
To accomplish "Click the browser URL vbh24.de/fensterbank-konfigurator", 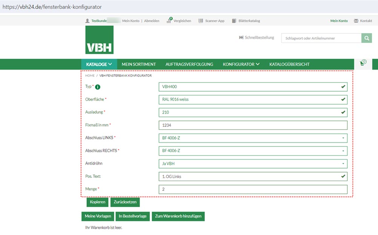I will coord(52,7).
